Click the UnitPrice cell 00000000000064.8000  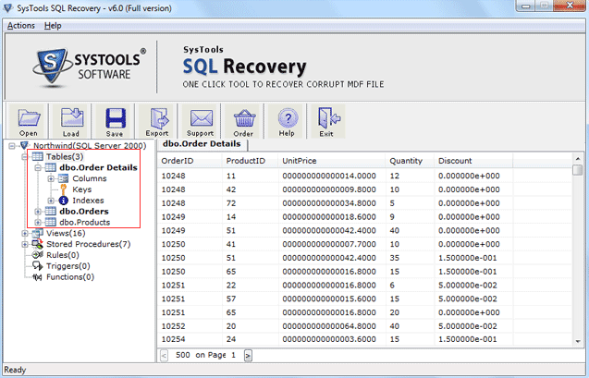coord(329,326)
